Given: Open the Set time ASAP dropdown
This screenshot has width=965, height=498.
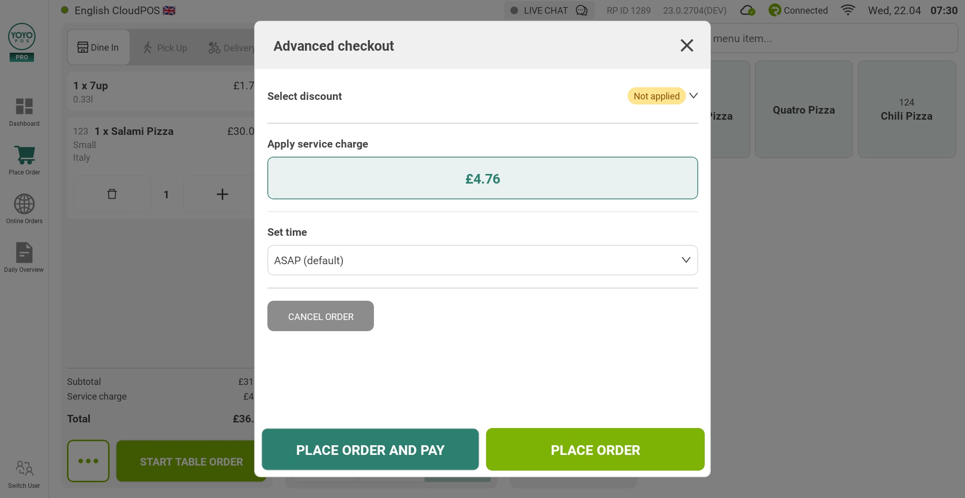Looking at the screenshot, I should 482,260.
